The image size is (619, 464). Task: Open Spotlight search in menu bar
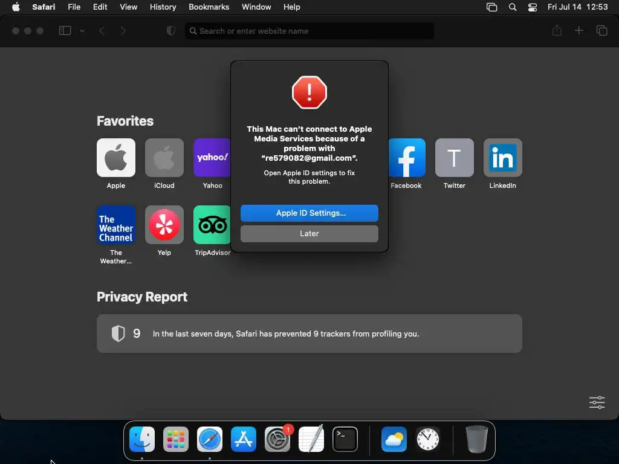(513, 7)
